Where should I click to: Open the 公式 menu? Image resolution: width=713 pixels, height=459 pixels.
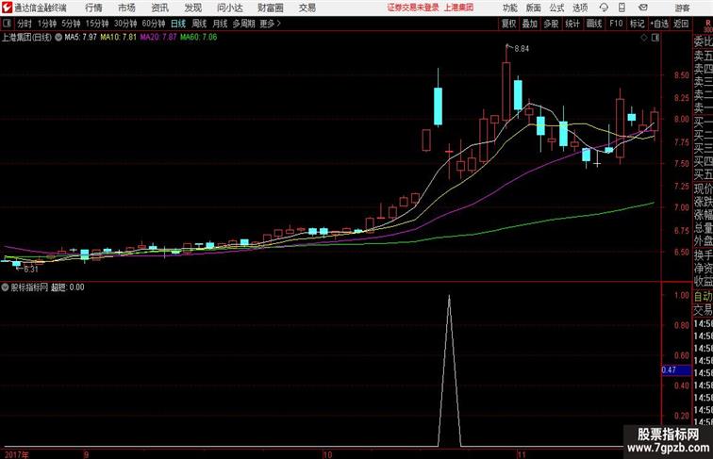pos(556,8)
